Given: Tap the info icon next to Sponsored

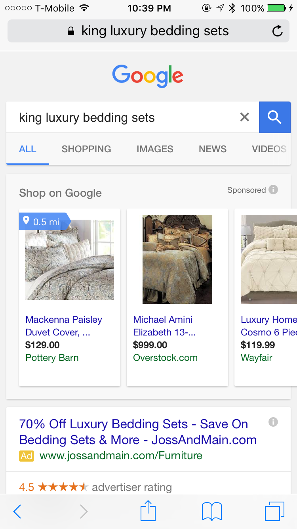Looking at the screenshot, I should (x=273, y=190).
